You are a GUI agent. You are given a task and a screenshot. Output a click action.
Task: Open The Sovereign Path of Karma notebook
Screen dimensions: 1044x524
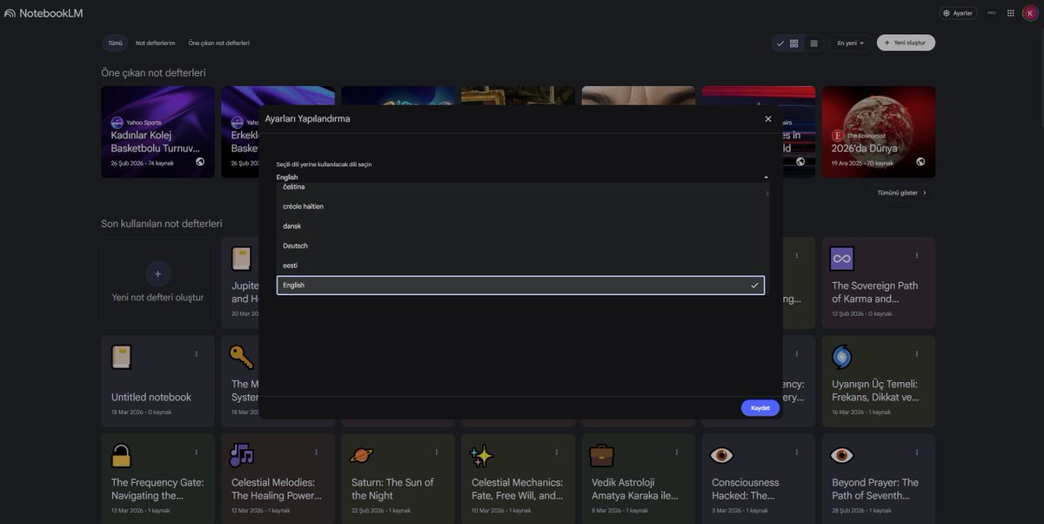tap(879, 283)
